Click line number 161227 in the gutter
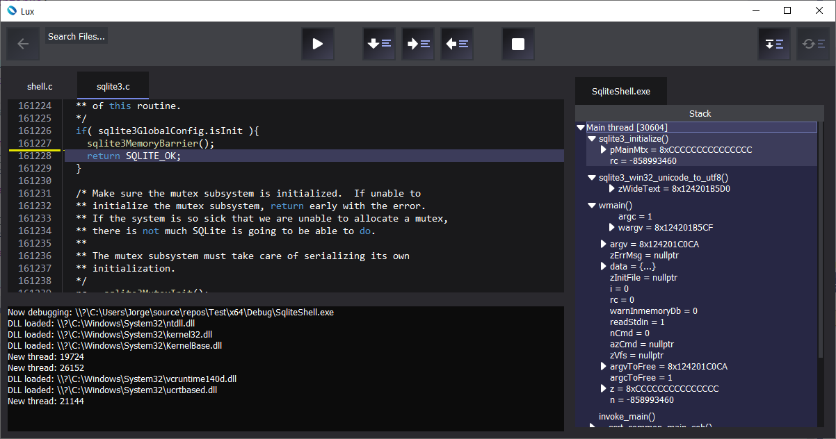The width and height of the screenshot is (836, 439). point(35,144)
